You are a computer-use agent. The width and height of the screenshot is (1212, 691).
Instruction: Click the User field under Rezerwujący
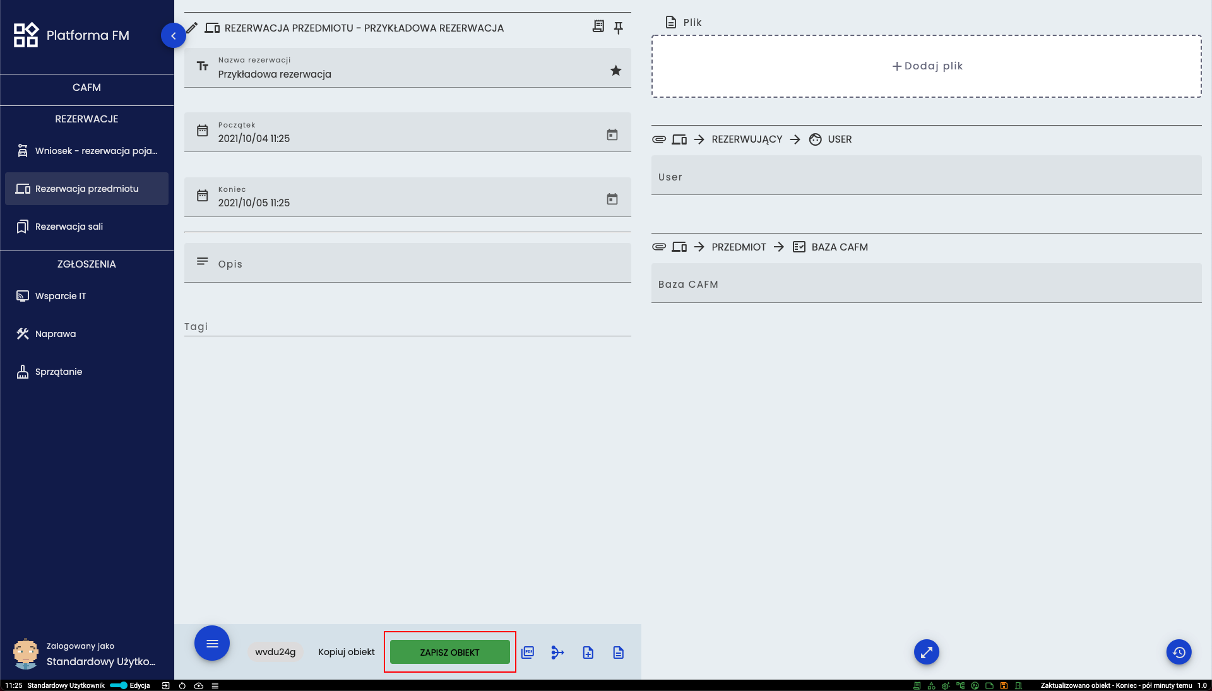[x=927, y=175]
